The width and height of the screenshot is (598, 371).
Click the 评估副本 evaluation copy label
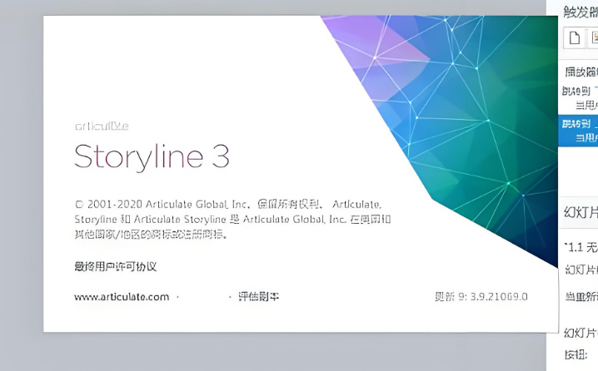tap(258, 296)
